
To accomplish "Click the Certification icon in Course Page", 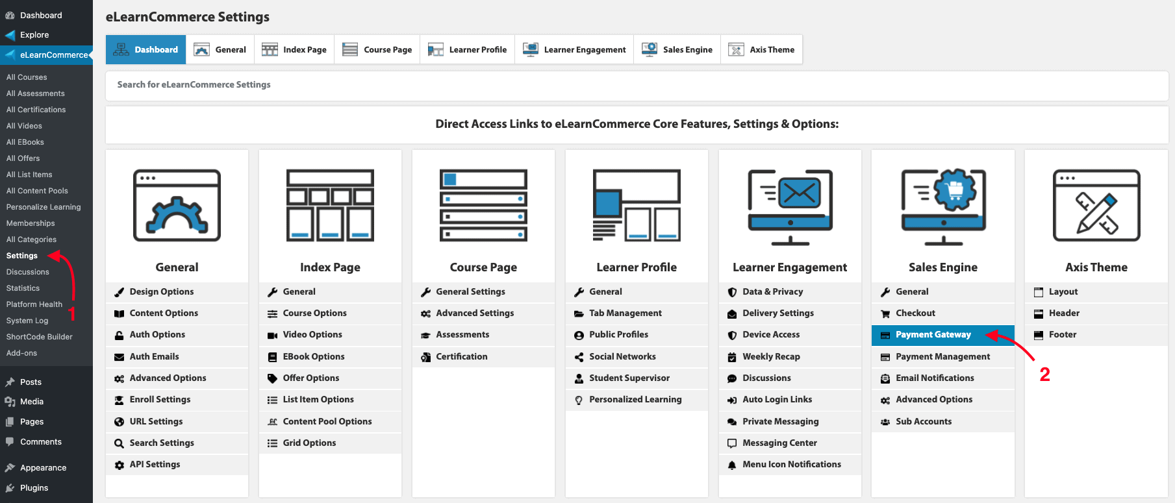I will [x=426, y=357].
